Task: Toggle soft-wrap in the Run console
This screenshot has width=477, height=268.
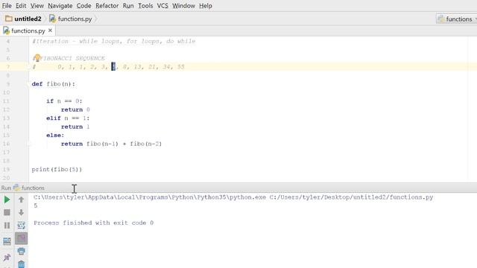Action: click(21, 226)
